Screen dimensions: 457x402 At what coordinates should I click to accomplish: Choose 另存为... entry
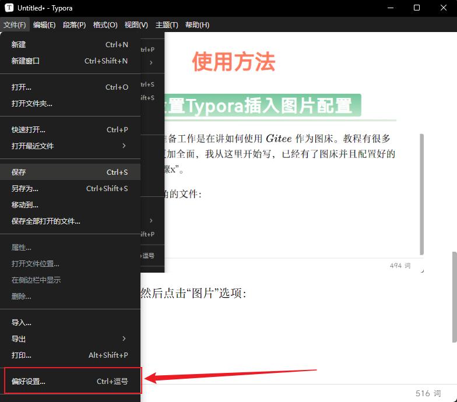[x=70, y=189]
